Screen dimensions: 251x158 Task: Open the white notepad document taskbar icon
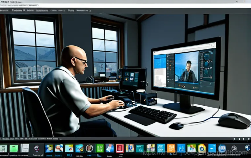point(25,148)
